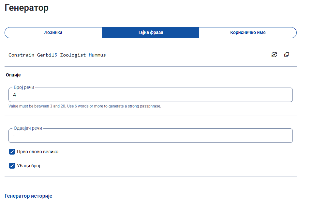
Task: Click the hint text about value between 3 and 20
Action: [x=85, y=106]
